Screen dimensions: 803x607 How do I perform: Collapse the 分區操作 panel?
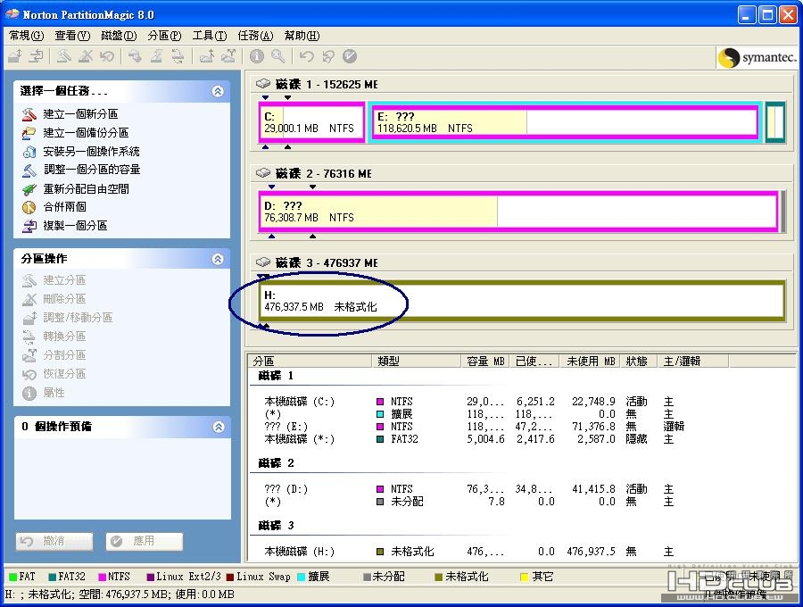click(218, 259)
